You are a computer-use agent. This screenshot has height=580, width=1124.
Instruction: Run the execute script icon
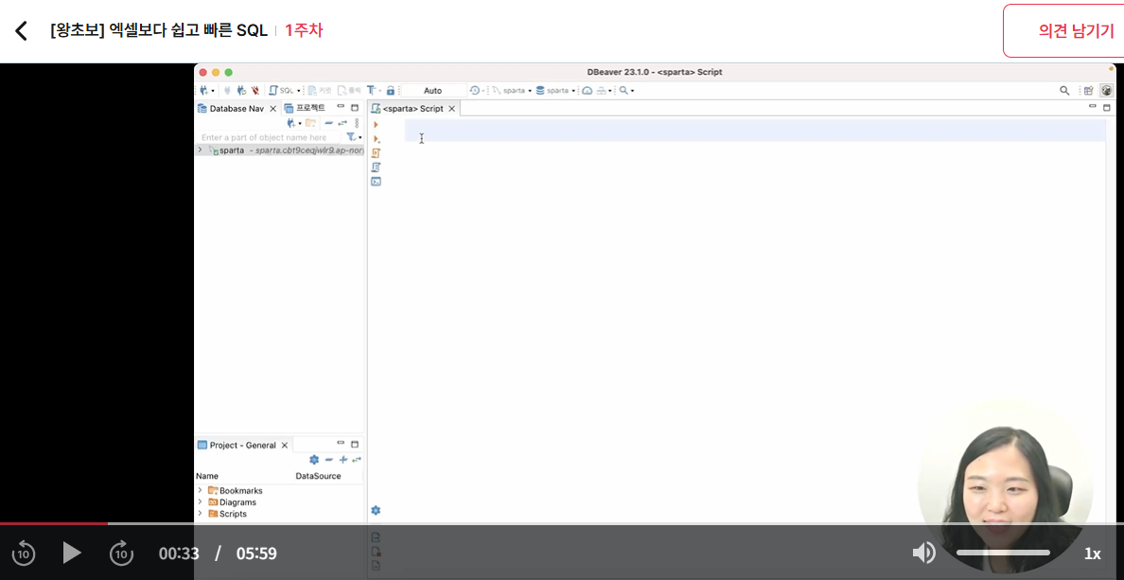377,152
